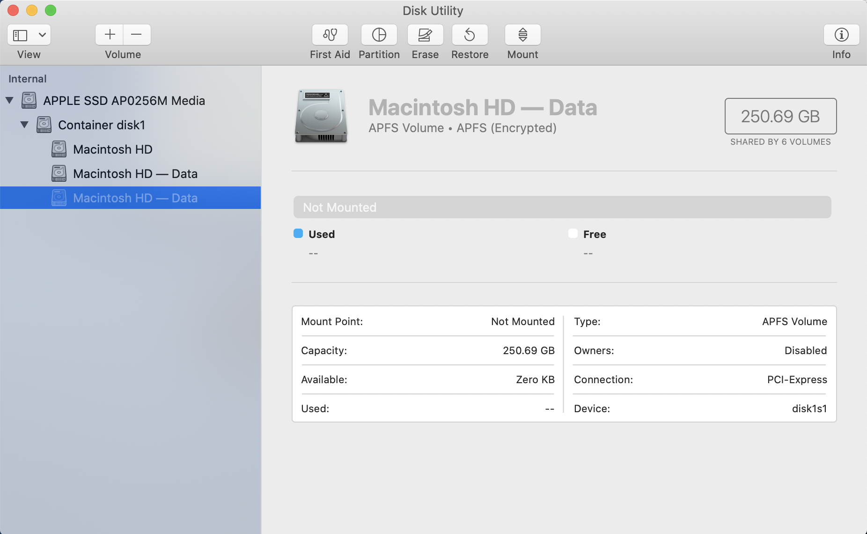Click the Free legend indicator
The width and height of the screenshot is (867, 534).
pos(573,233)
